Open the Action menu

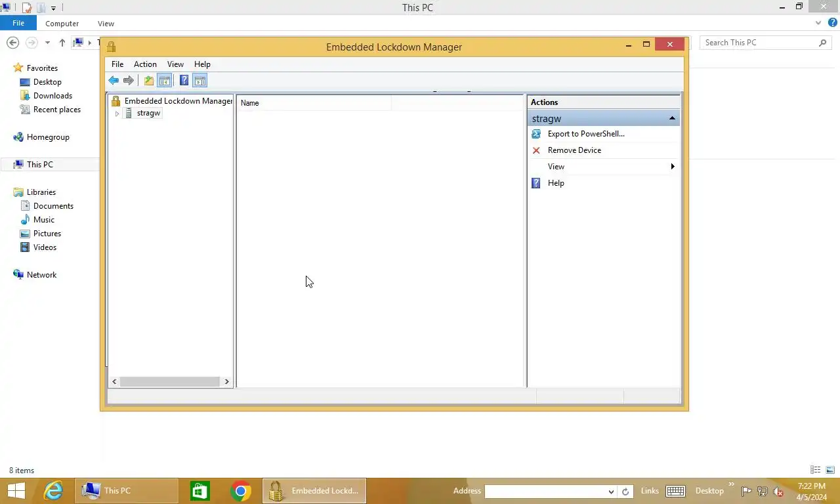click(145, 64)
